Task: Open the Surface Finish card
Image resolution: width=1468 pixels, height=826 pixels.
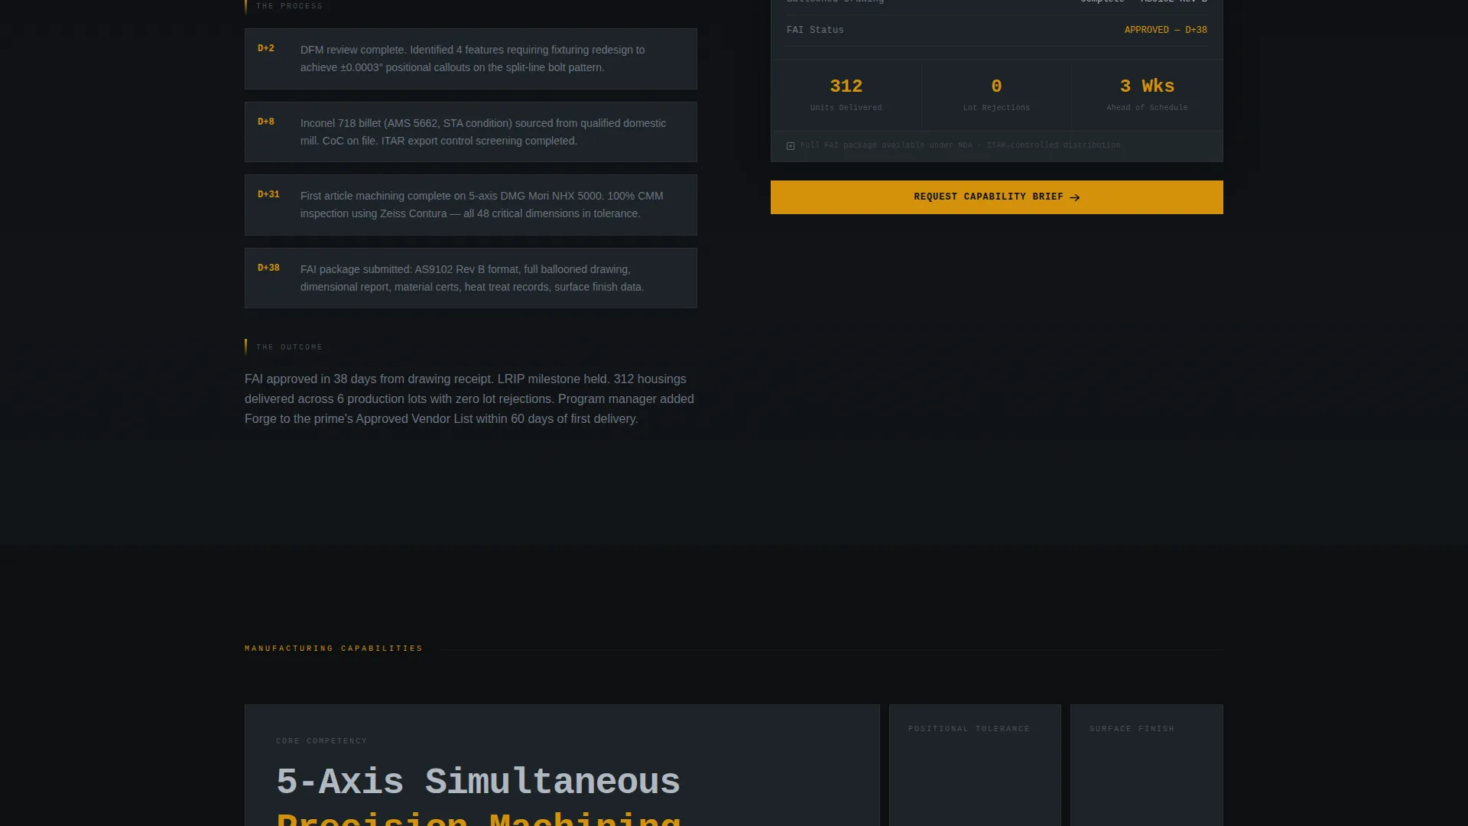Action: pyautogui.click(x=1147, y=765)
